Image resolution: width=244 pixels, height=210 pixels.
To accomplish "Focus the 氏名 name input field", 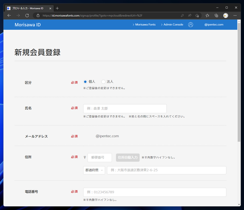I will 125,109.
